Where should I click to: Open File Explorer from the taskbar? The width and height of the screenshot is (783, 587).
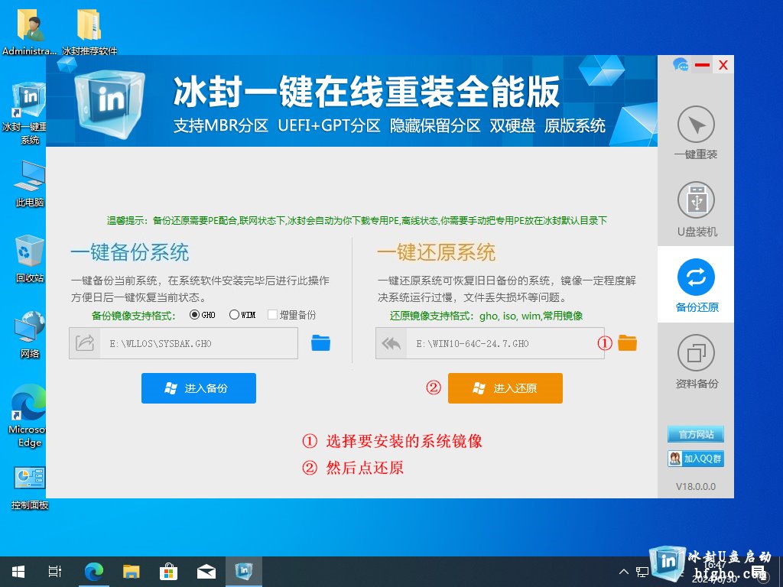coord(132,572)
